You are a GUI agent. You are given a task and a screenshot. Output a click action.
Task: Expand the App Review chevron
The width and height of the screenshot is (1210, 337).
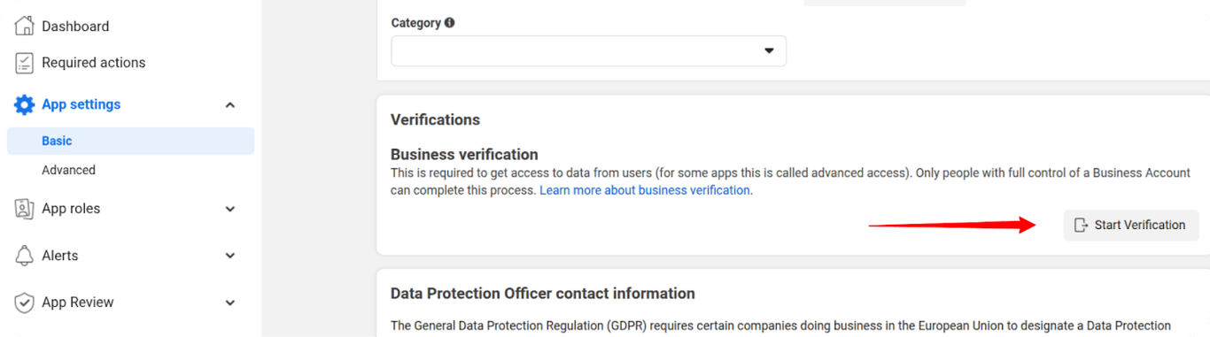(230, 303)
